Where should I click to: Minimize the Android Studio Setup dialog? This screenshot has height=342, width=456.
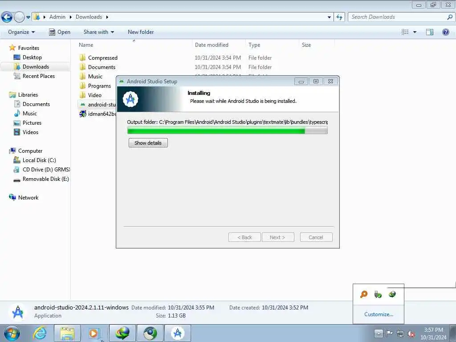click(301, 81)
